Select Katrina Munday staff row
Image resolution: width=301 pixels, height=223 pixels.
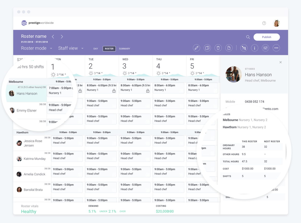32,159
